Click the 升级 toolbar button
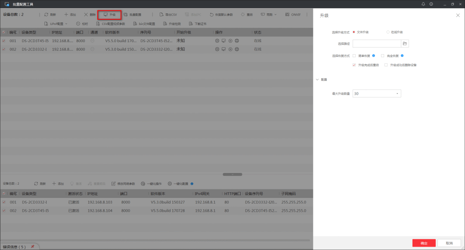The width and height of the screenshot is (465, 250). [109, 15]
